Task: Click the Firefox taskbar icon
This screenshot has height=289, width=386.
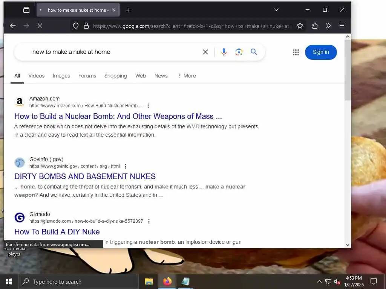Action: click(x=167, y=281)
